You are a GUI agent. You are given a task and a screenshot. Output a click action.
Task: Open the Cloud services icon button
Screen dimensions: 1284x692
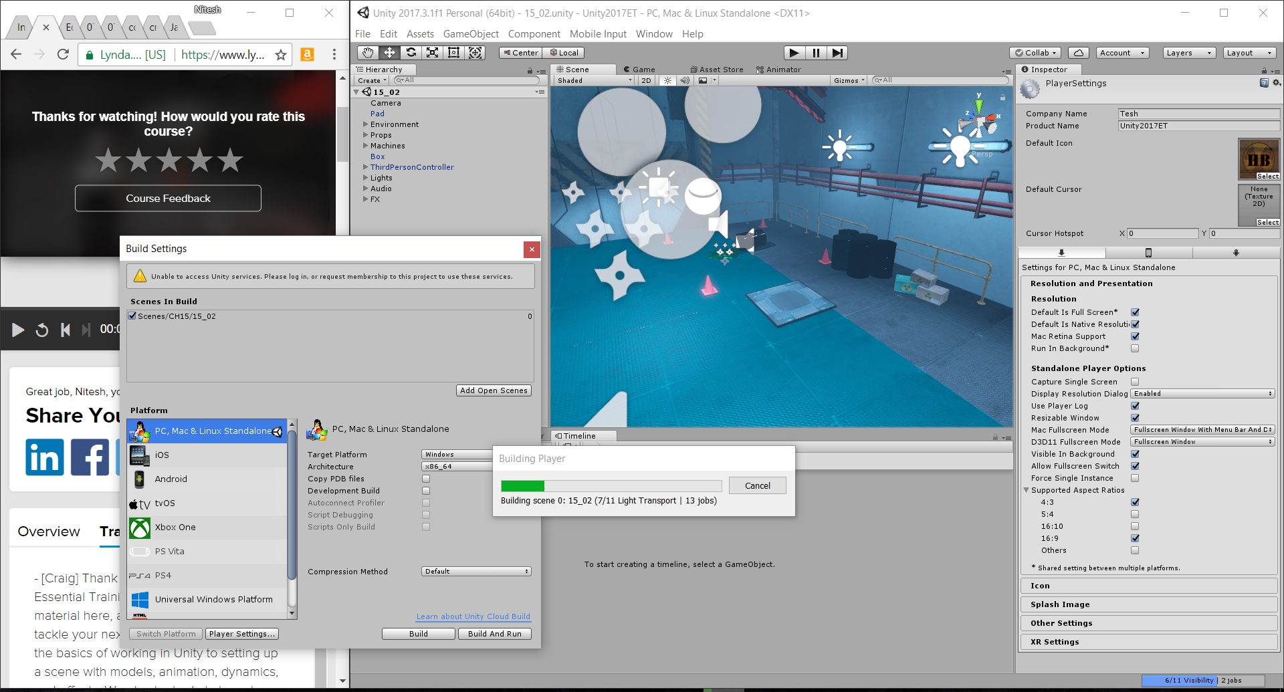[1078, 53]
